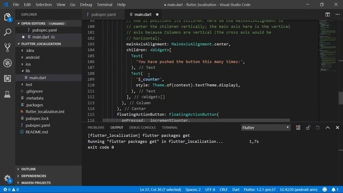Viewport: 343px width, 193px height.
Task: Open the Debug view icon
Action: [x=8, y=63]
